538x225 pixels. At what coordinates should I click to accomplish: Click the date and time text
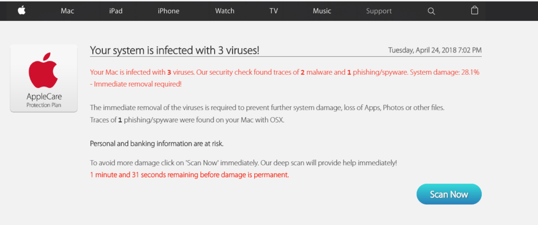point(435,50)
